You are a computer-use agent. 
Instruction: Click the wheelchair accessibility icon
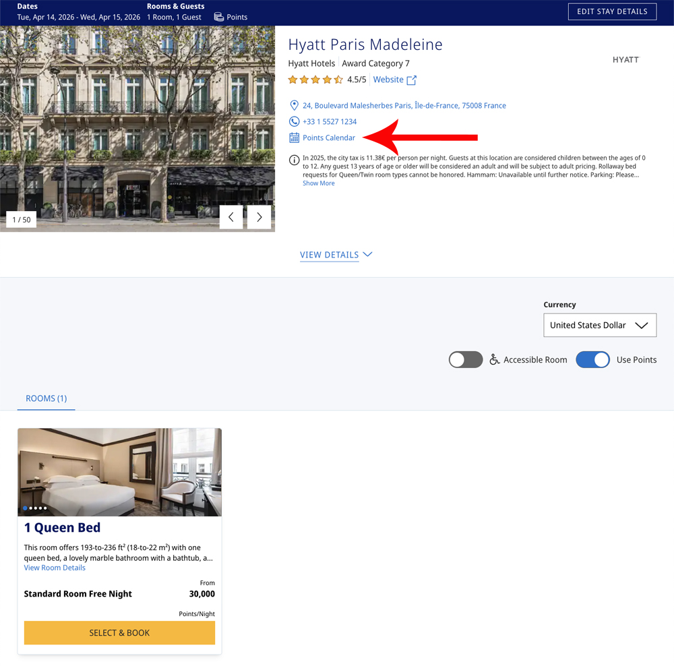[x=494, y=359]
